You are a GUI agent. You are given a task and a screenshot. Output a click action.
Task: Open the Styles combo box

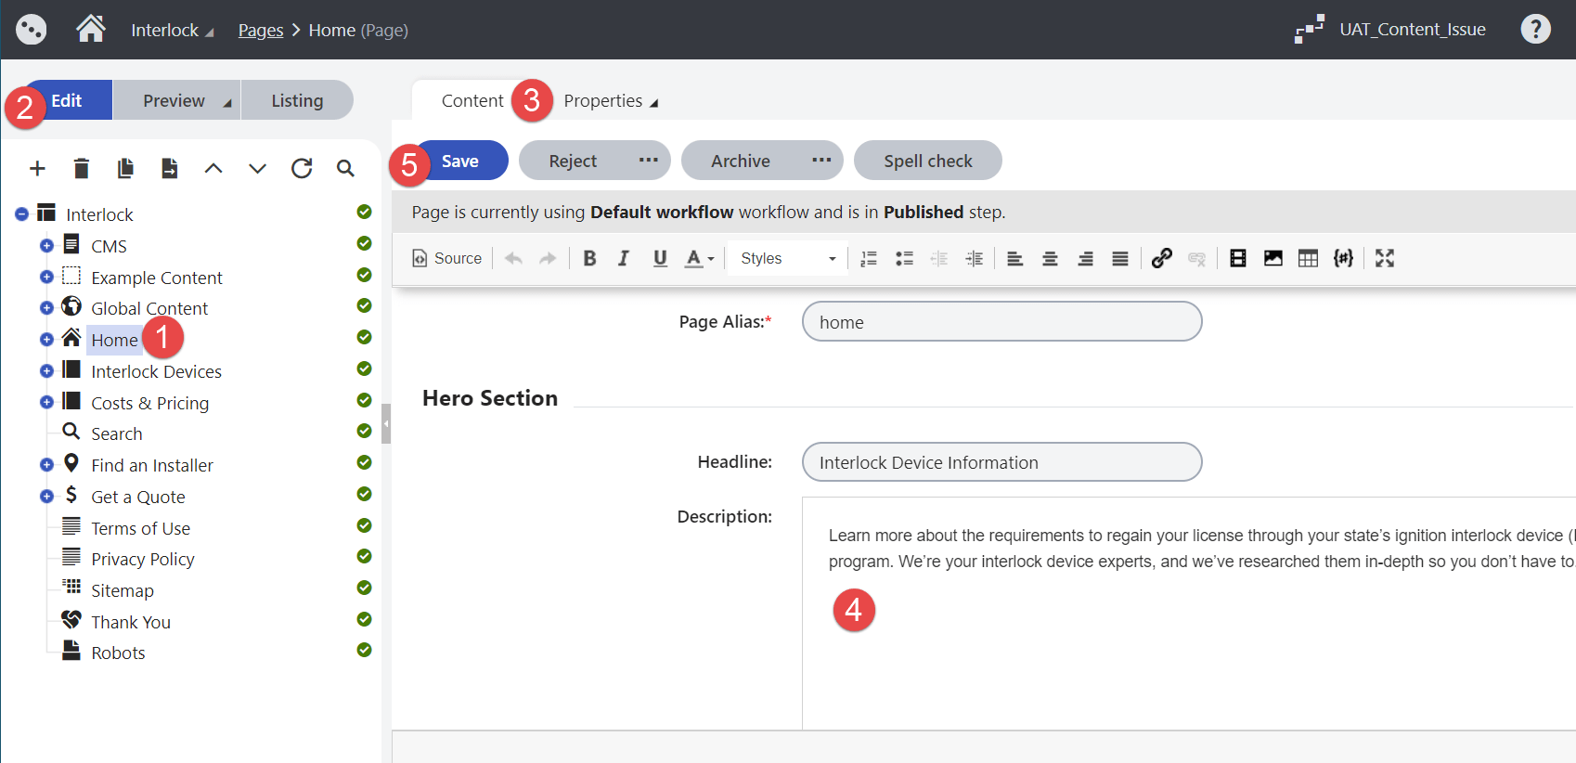point(787,258)
